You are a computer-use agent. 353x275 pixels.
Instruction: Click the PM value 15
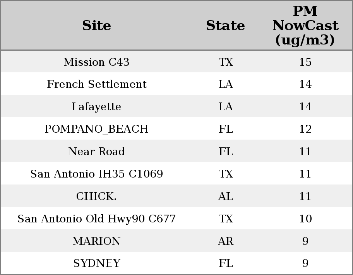(x=305, y=62)
